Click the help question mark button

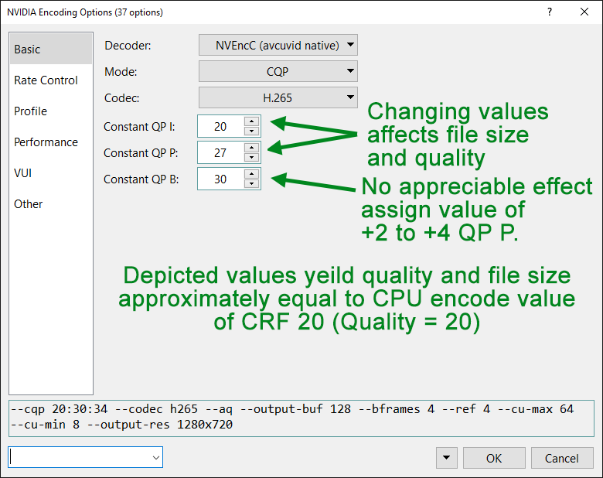coord(550,12)
